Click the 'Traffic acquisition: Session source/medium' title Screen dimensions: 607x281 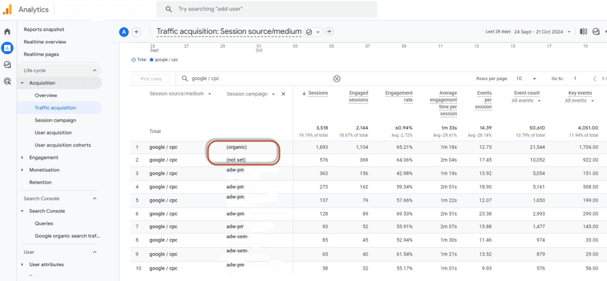coord(229,31)
